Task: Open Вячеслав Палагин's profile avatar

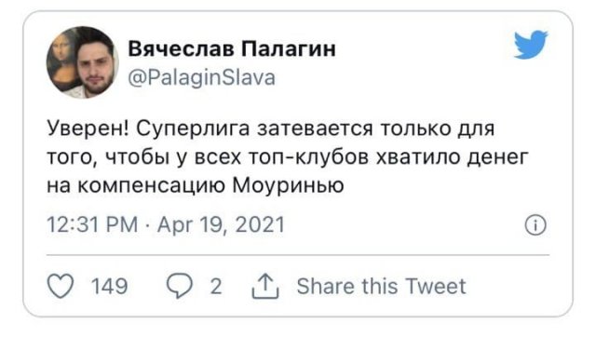Action: pos(83,62)
